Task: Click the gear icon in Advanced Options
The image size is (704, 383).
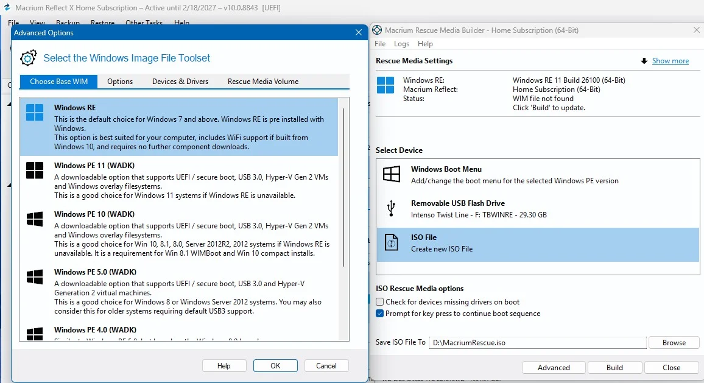Action: pyautogui.click(x=28, y=58)
